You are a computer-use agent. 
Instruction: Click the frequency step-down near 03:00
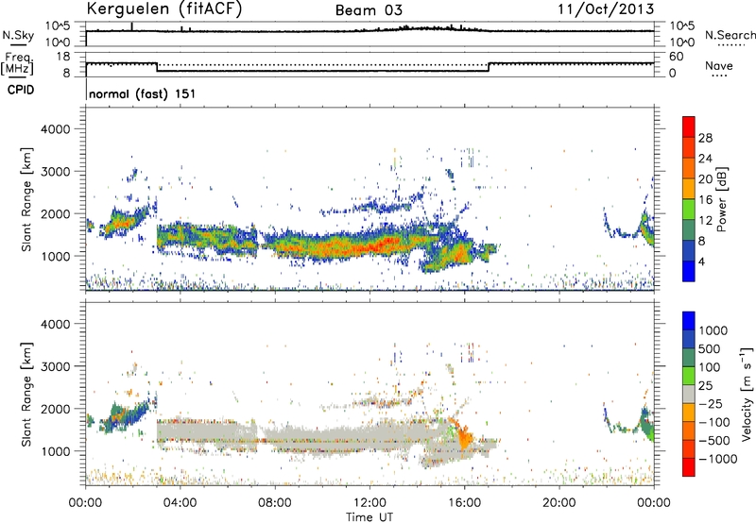click(x=157, y=67)
